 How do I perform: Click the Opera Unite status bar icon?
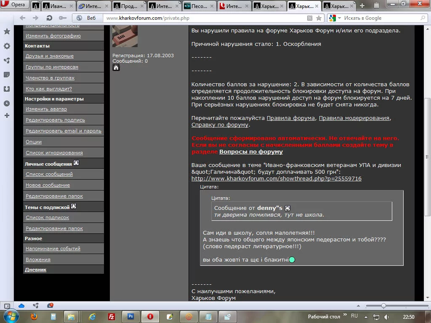tap(36, 305)
